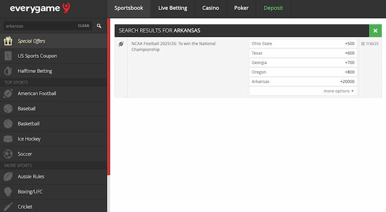The image size is (386, 212).
Task: Select Boxing/UFC under More Sports
Action: (53, 192)
